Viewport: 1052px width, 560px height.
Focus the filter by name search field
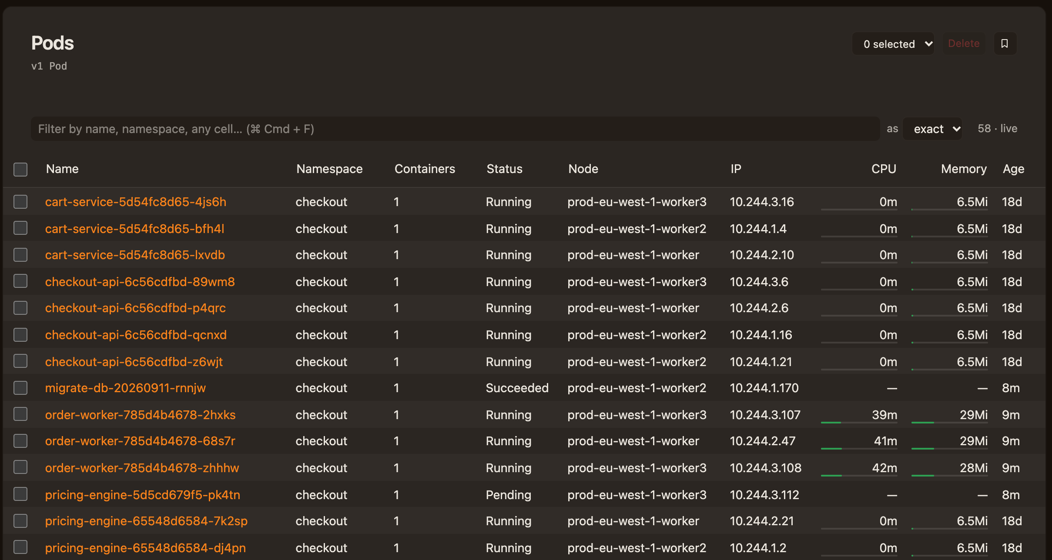tap(455, 129)
